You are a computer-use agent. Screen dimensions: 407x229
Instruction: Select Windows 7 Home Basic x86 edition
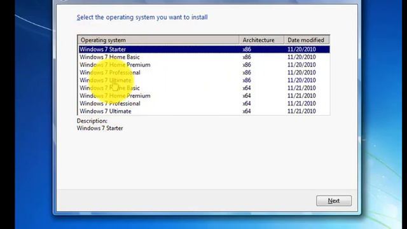[x=204, y=57]
